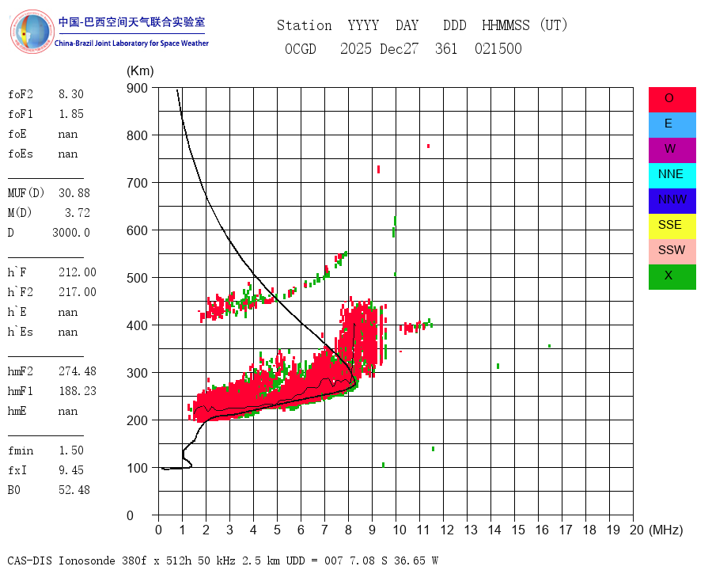The height and width of the screenshot is (570, 712).
Task: Click the (Km) axis unit label
Action: pyautogui.click(x=140, y=71)
